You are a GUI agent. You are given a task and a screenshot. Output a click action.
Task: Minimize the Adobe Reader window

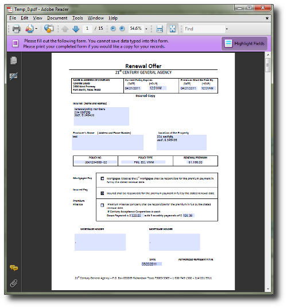[239, 8]
